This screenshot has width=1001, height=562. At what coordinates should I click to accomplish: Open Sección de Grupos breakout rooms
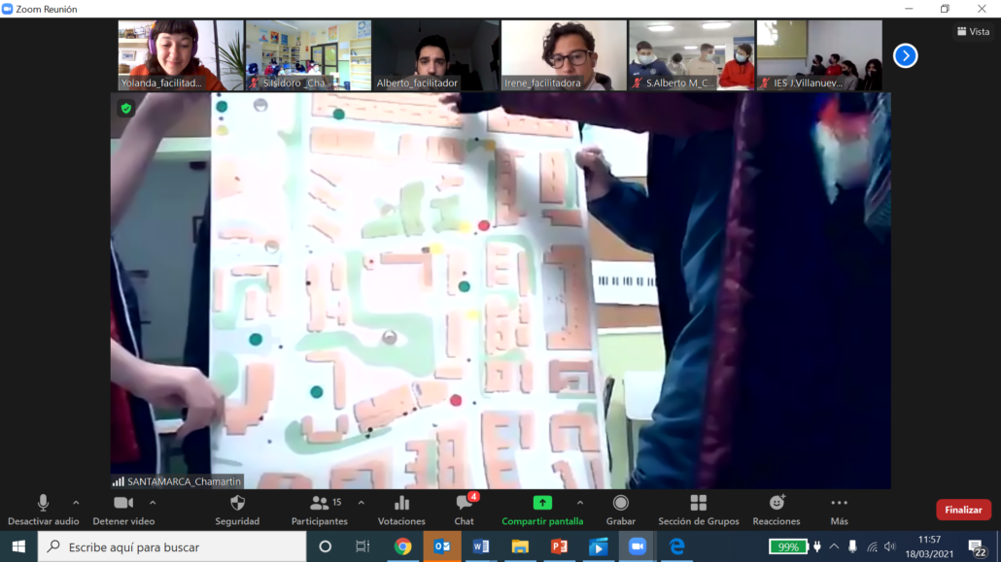698,503
